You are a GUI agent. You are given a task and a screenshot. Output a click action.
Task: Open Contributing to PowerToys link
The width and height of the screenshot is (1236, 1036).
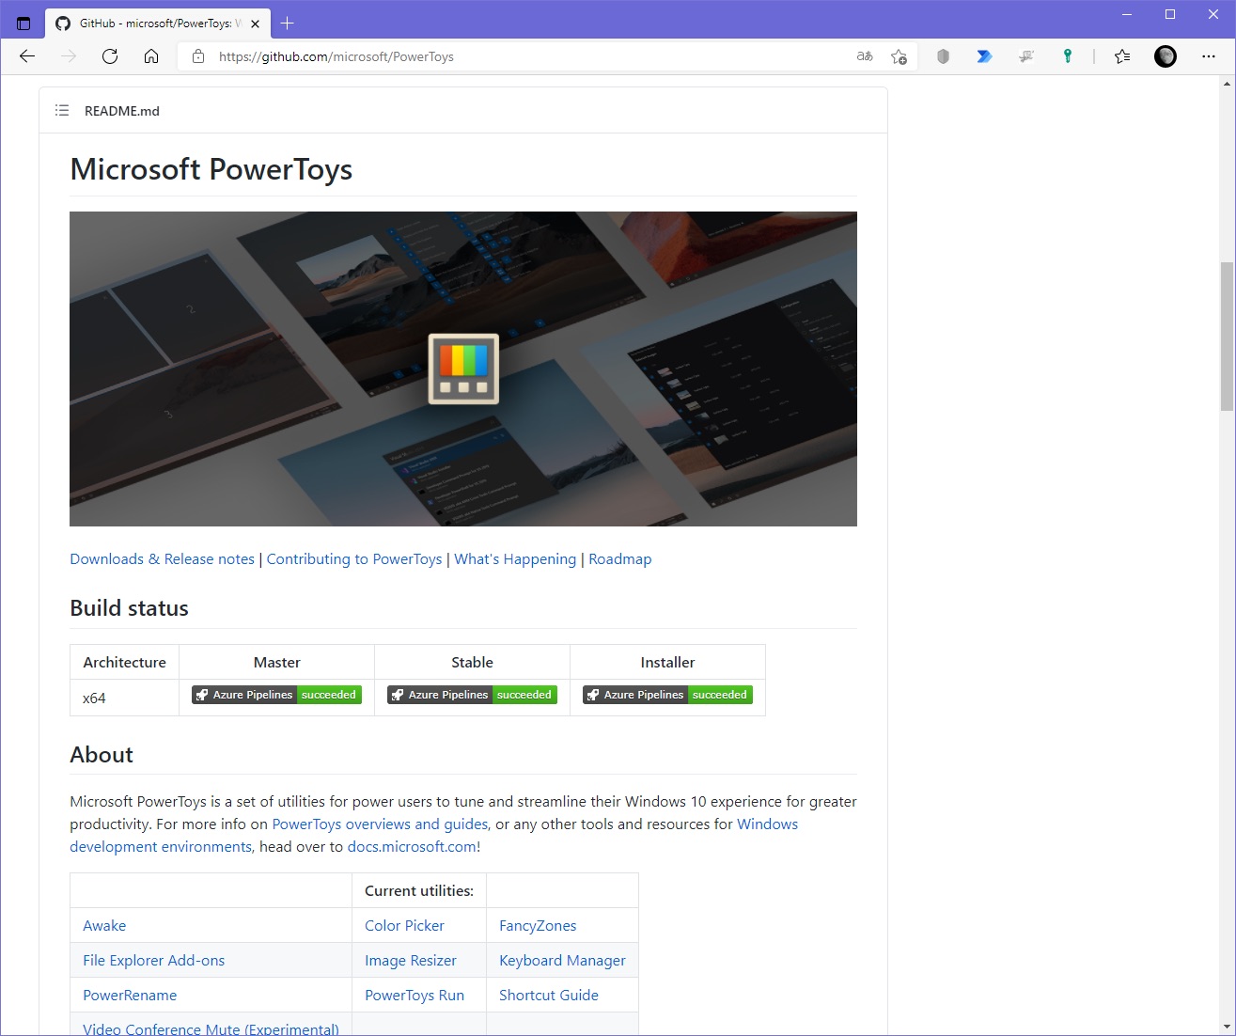point(354,558)
